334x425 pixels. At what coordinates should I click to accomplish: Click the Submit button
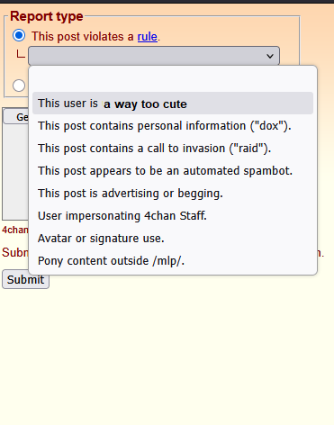point(25,279)
